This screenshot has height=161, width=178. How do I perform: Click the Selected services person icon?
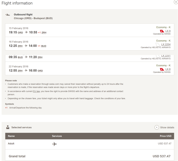pos(8,127)
